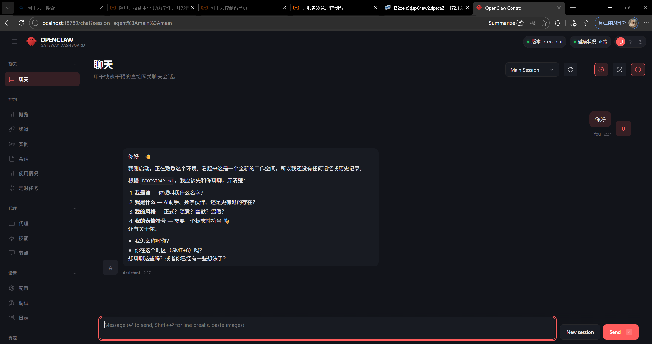The height and width of the screenshot is (344, 652).
Task: Refresh chat using circular arrow icon
Action: click(x=570, y=70)
